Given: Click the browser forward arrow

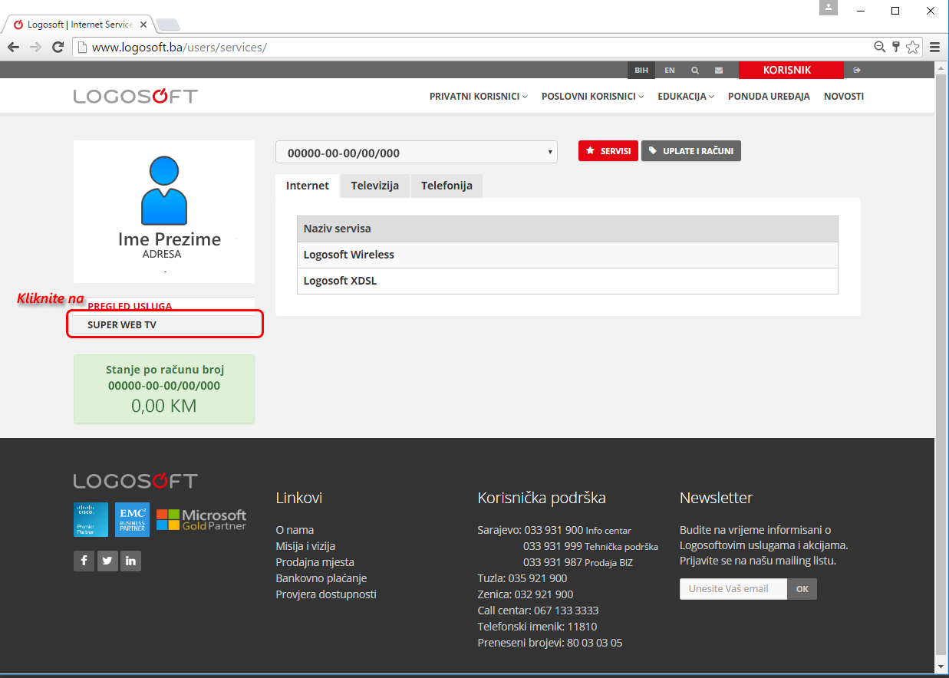Looking at the screenshot, I should click(35, 47).
